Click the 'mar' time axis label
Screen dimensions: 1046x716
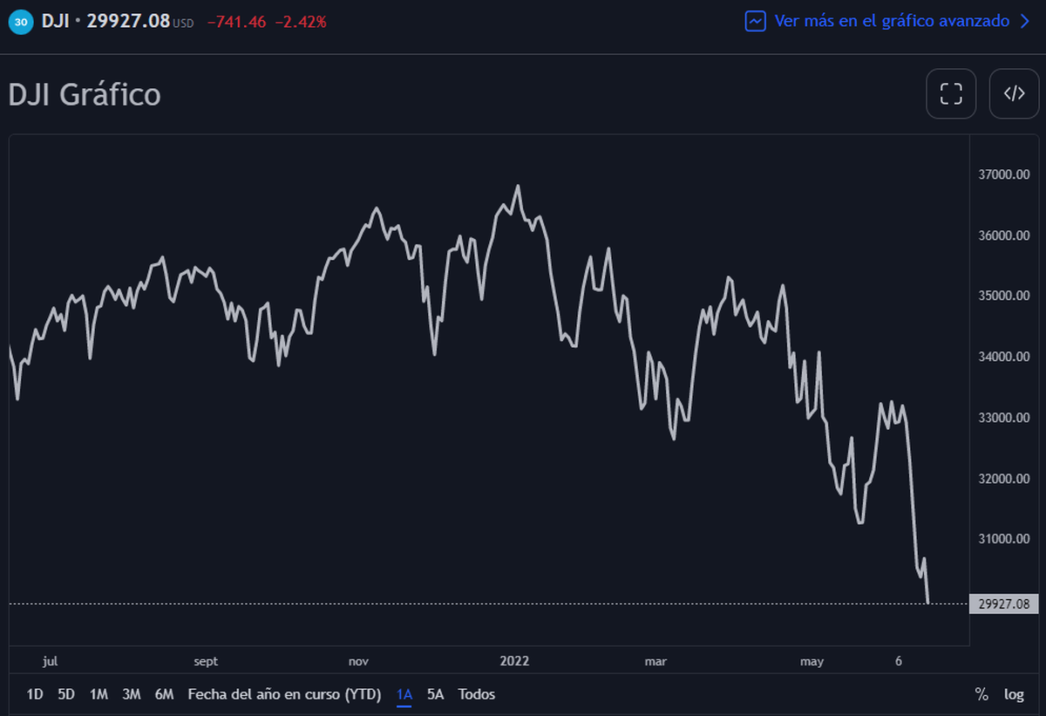pyautogui.click(x=655, y=661)
